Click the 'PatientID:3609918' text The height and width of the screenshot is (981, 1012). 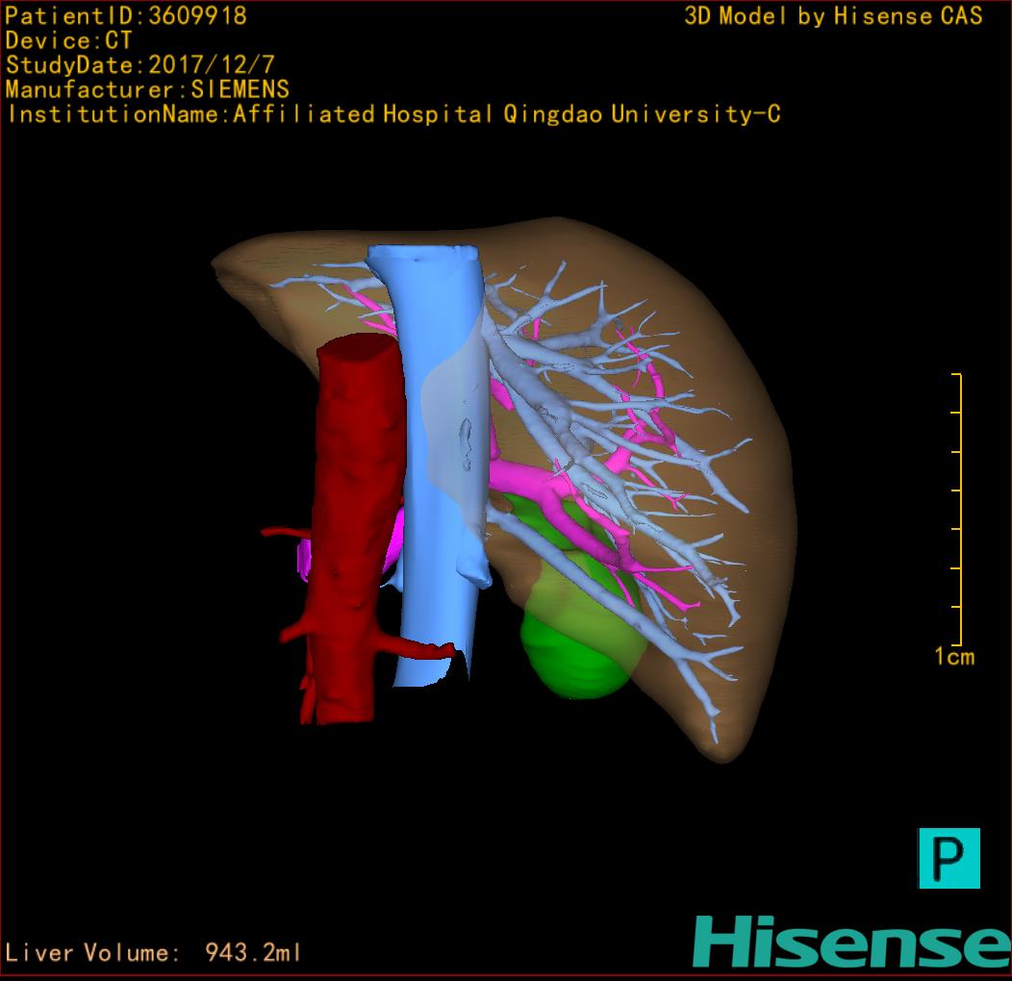126,16
